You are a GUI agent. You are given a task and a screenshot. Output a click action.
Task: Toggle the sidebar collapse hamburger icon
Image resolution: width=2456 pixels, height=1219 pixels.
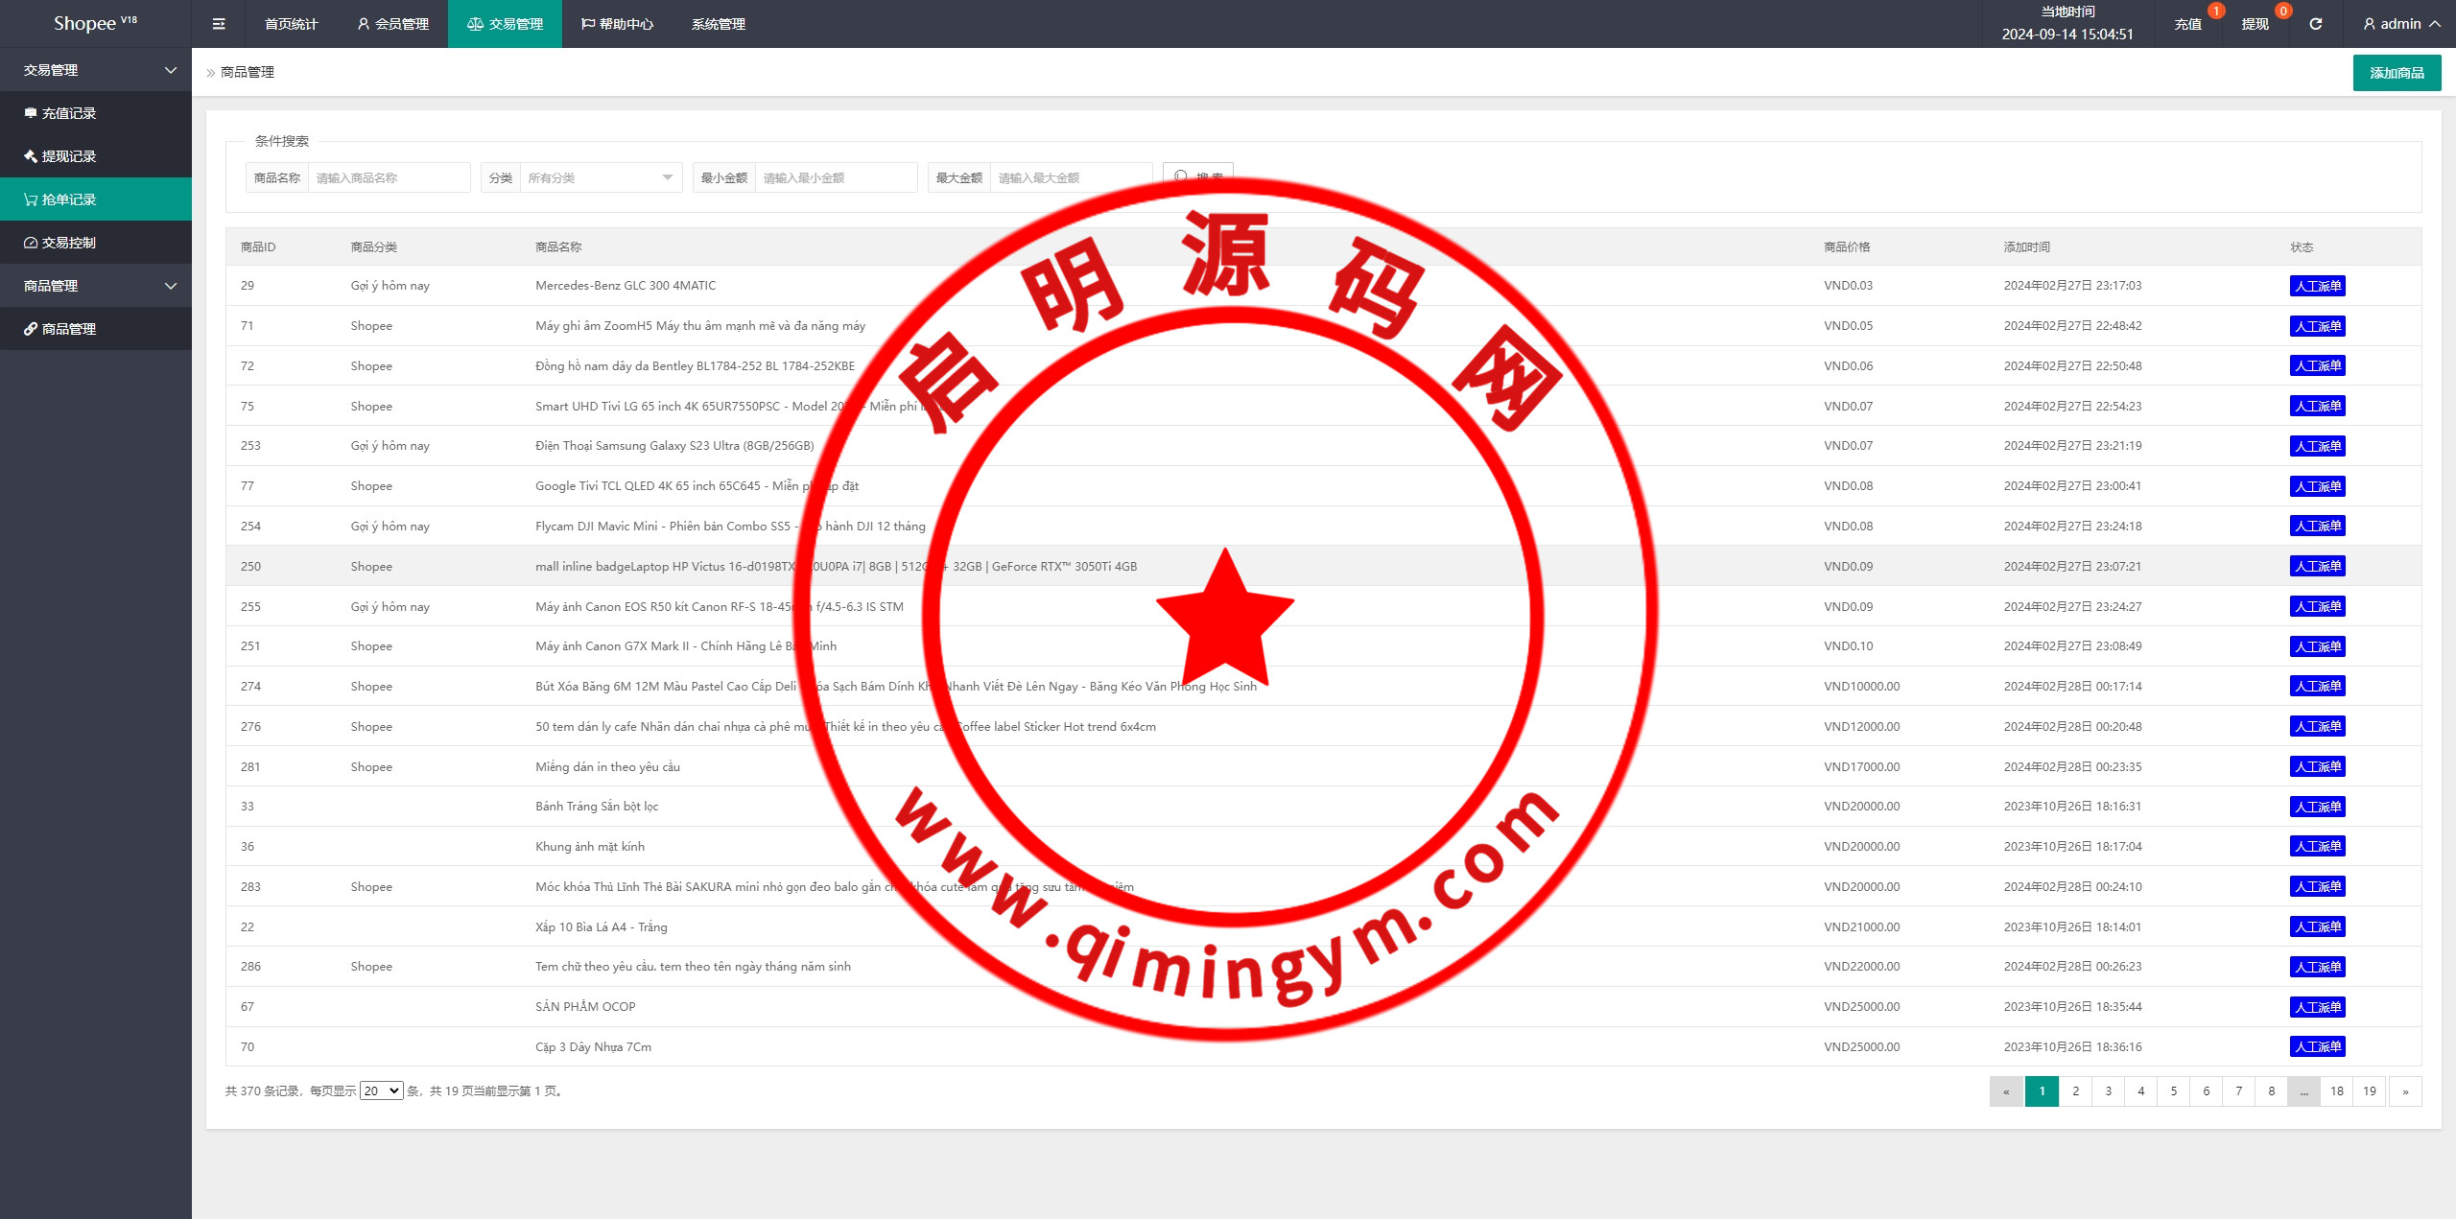(x=219, y=24)
